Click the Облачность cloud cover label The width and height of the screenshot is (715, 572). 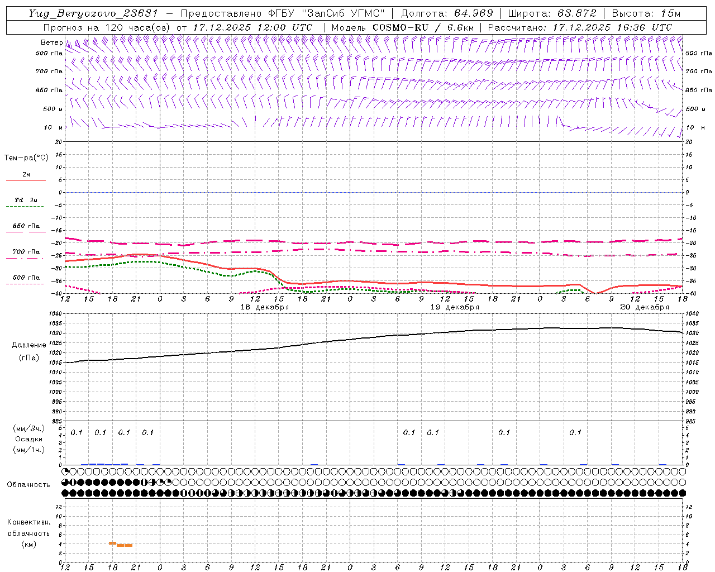click(28, 484)
